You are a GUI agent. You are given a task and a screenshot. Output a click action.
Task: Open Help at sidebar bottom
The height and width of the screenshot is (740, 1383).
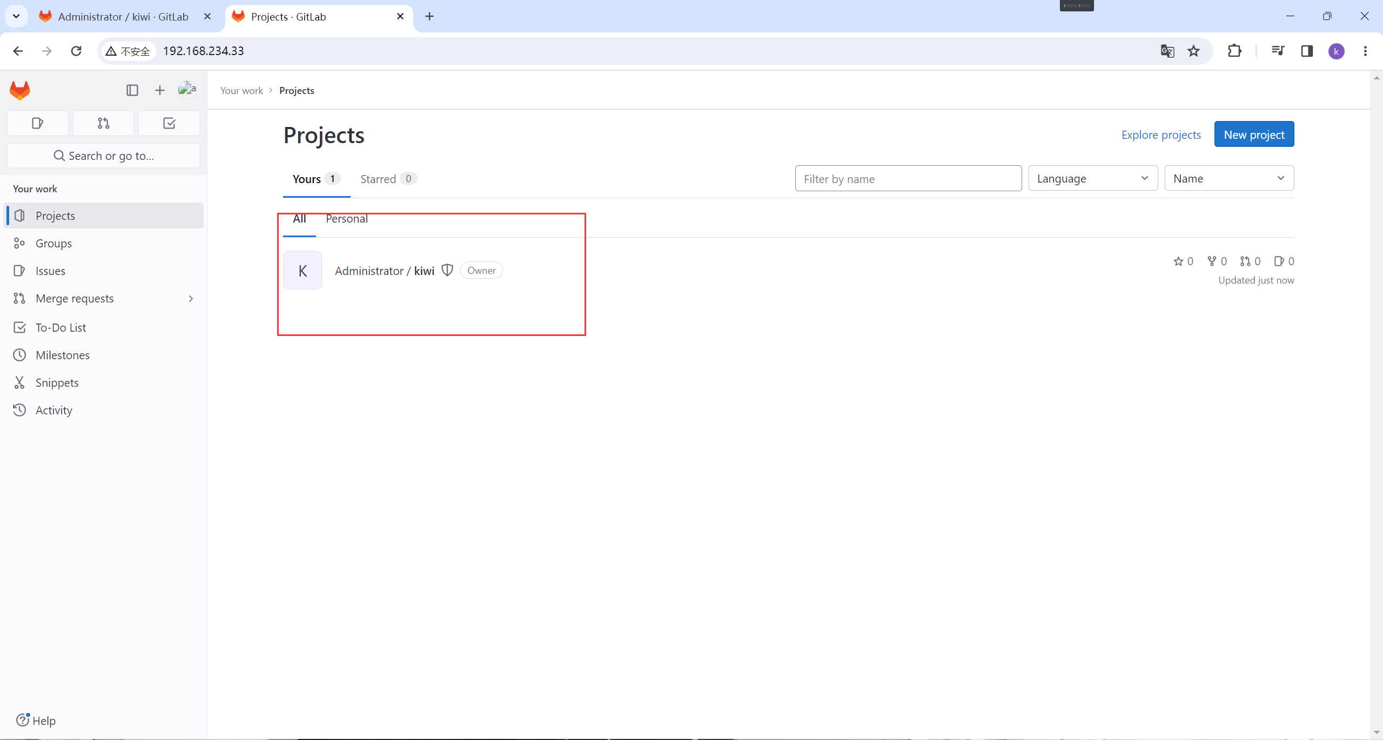coord(36,721)
